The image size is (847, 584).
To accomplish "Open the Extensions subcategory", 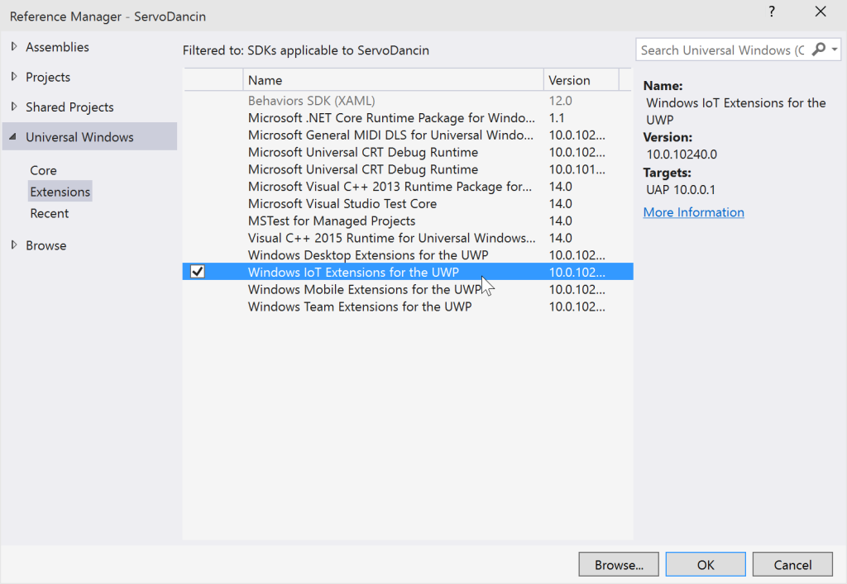I will [x=60, y=192].
